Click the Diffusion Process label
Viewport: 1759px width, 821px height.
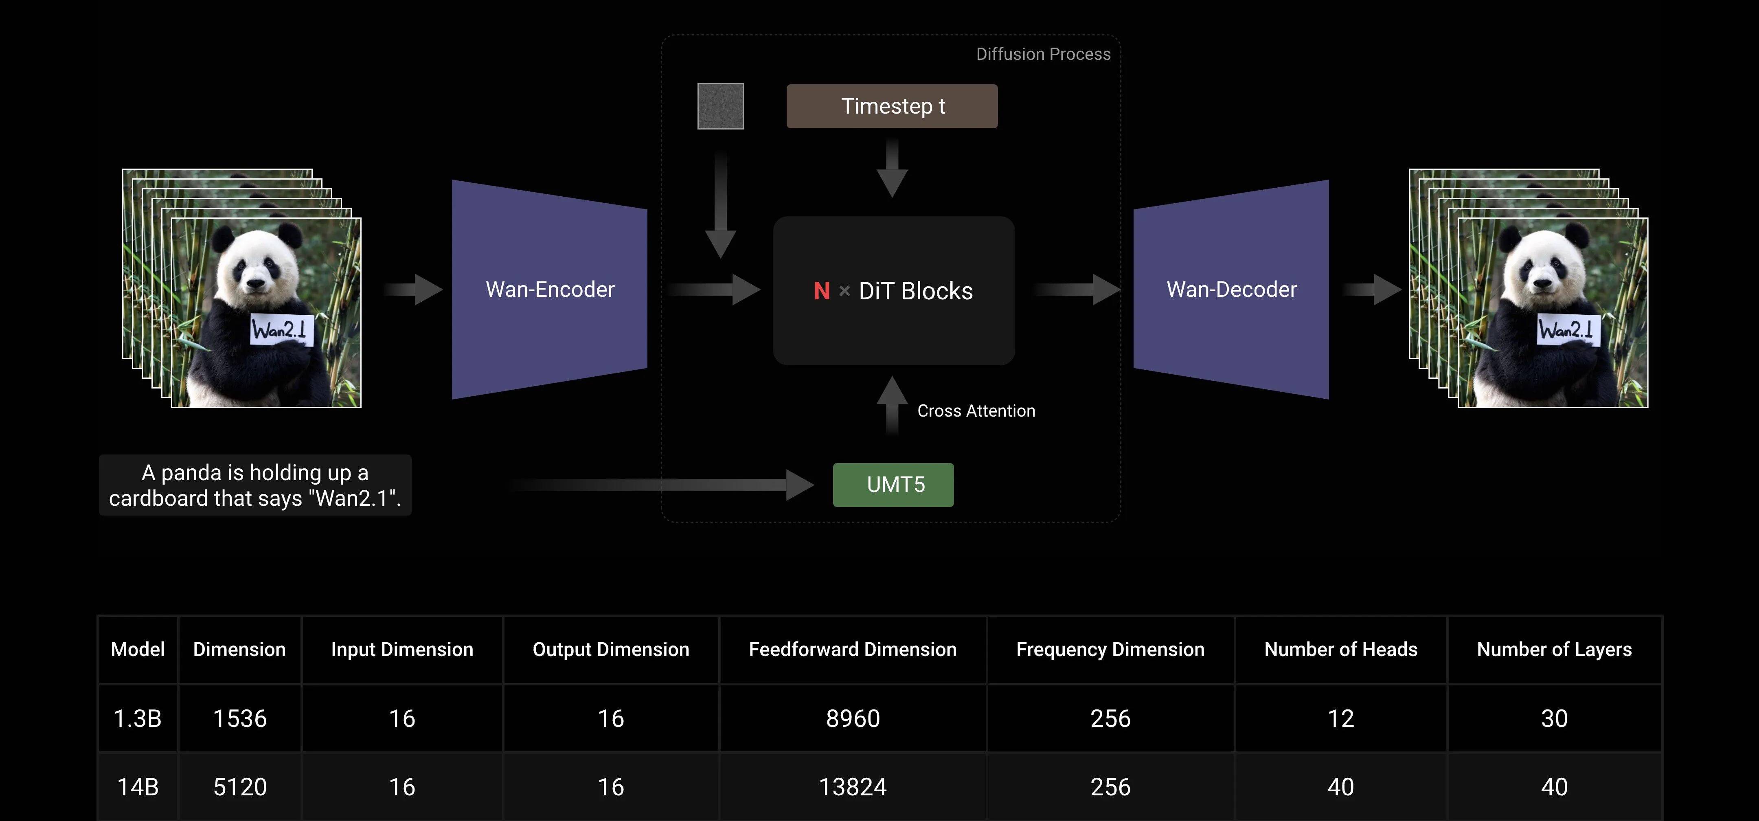(1043, 55)
